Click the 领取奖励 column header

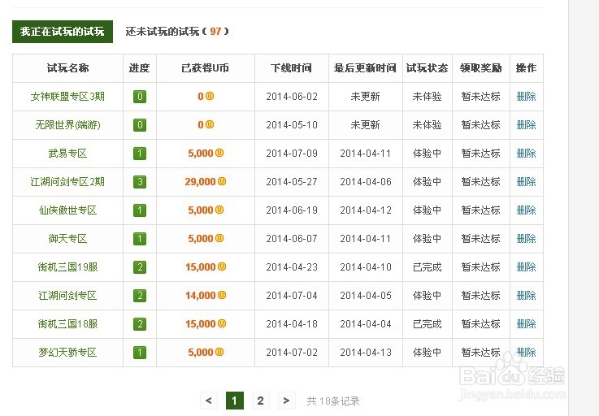tap(481, 68)
